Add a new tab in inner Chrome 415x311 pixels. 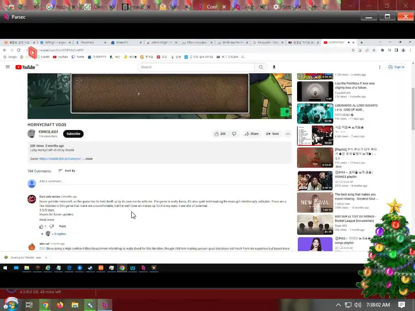[362, 42]
